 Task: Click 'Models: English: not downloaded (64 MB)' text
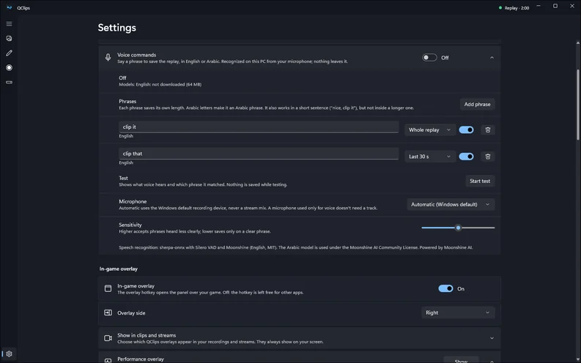pyautogui.click(x=160, y=84)
